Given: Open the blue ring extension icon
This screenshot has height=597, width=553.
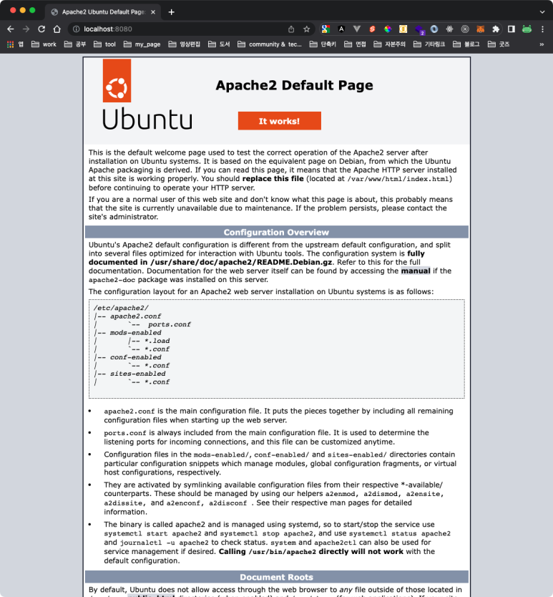Looking at the screenshot, I should pyautogui.click(x=434, y=29).
